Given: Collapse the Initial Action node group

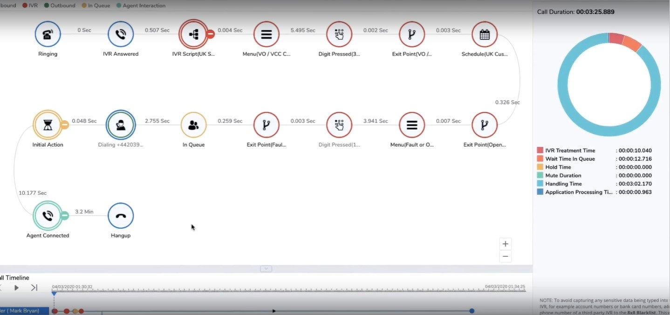Looking at the screenshot, I should (x=64, y=125).
